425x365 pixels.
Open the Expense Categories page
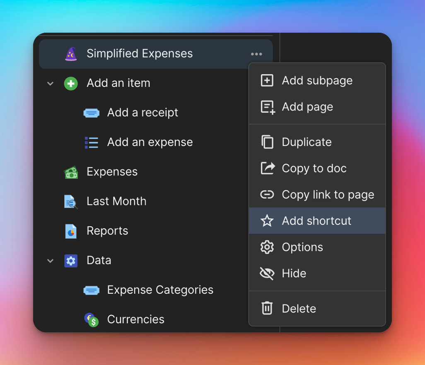coord(160,290)
